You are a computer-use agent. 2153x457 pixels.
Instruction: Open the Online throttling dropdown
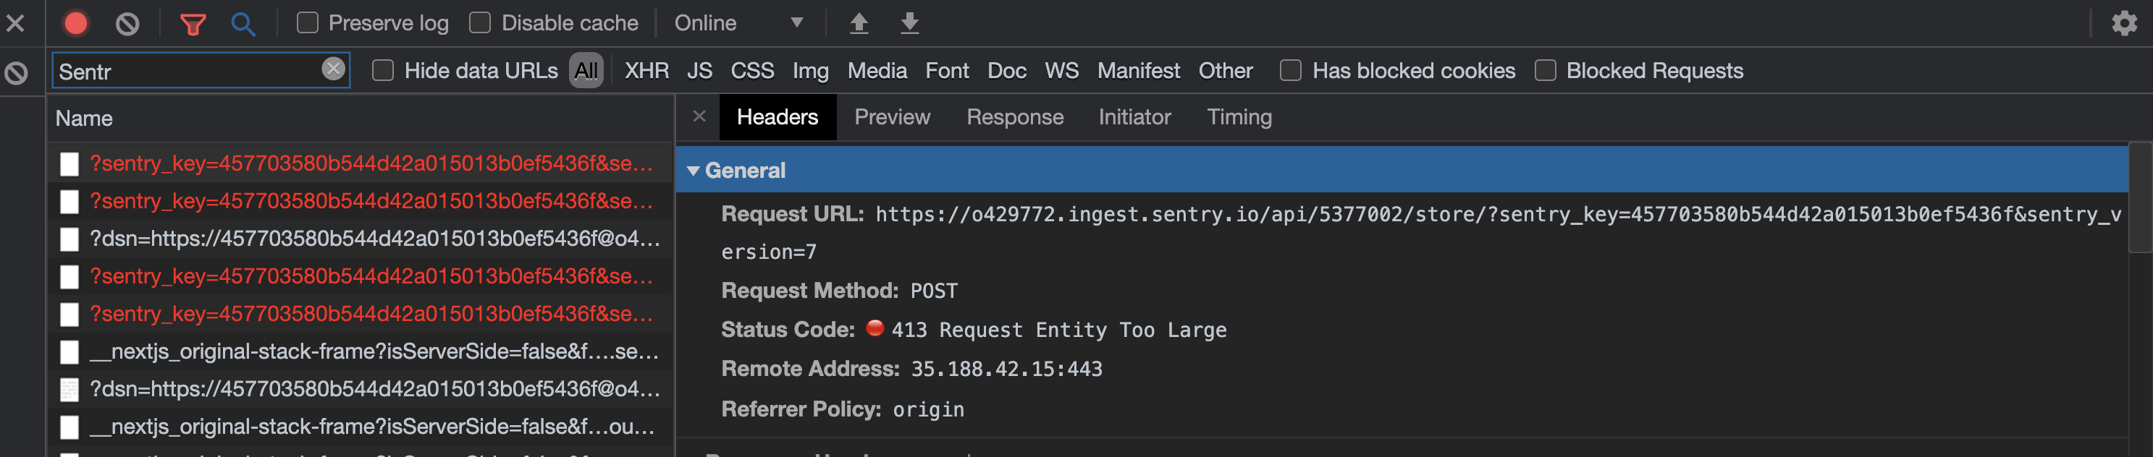pyautogui.click(x=741, y=22)
